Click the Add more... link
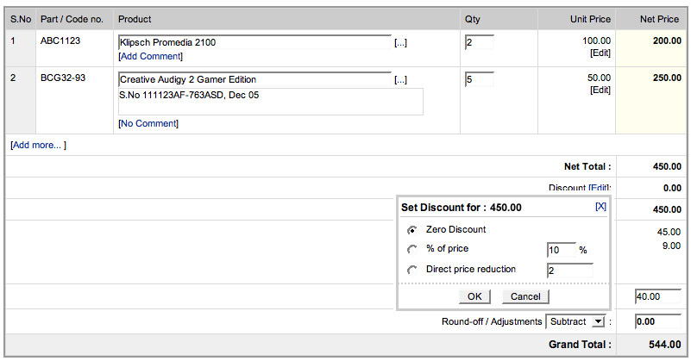This screenshot has height=361, width=691. coord(38,145)
